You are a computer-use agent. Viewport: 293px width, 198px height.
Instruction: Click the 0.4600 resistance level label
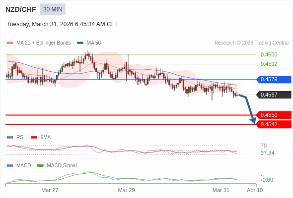269,54
